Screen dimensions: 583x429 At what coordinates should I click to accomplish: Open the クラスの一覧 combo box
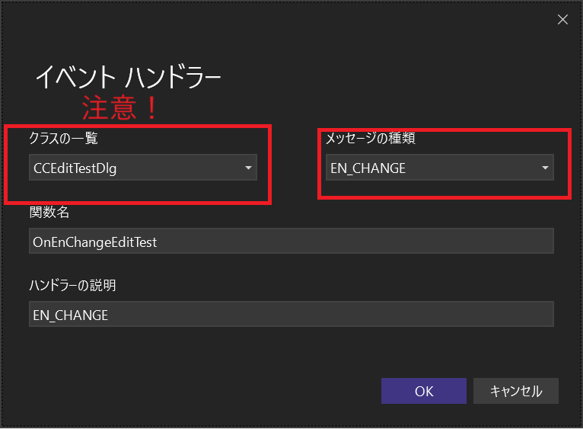click(142, 168)
